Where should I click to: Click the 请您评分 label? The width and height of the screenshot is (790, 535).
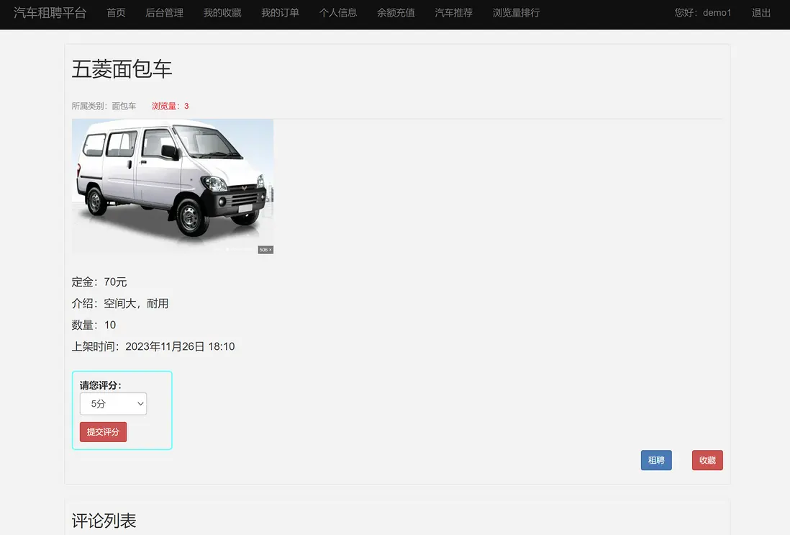click(100, 385)
